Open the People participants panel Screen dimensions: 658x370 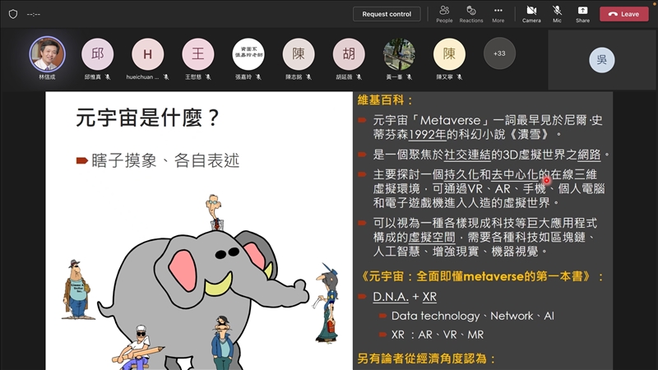[444, 13]
